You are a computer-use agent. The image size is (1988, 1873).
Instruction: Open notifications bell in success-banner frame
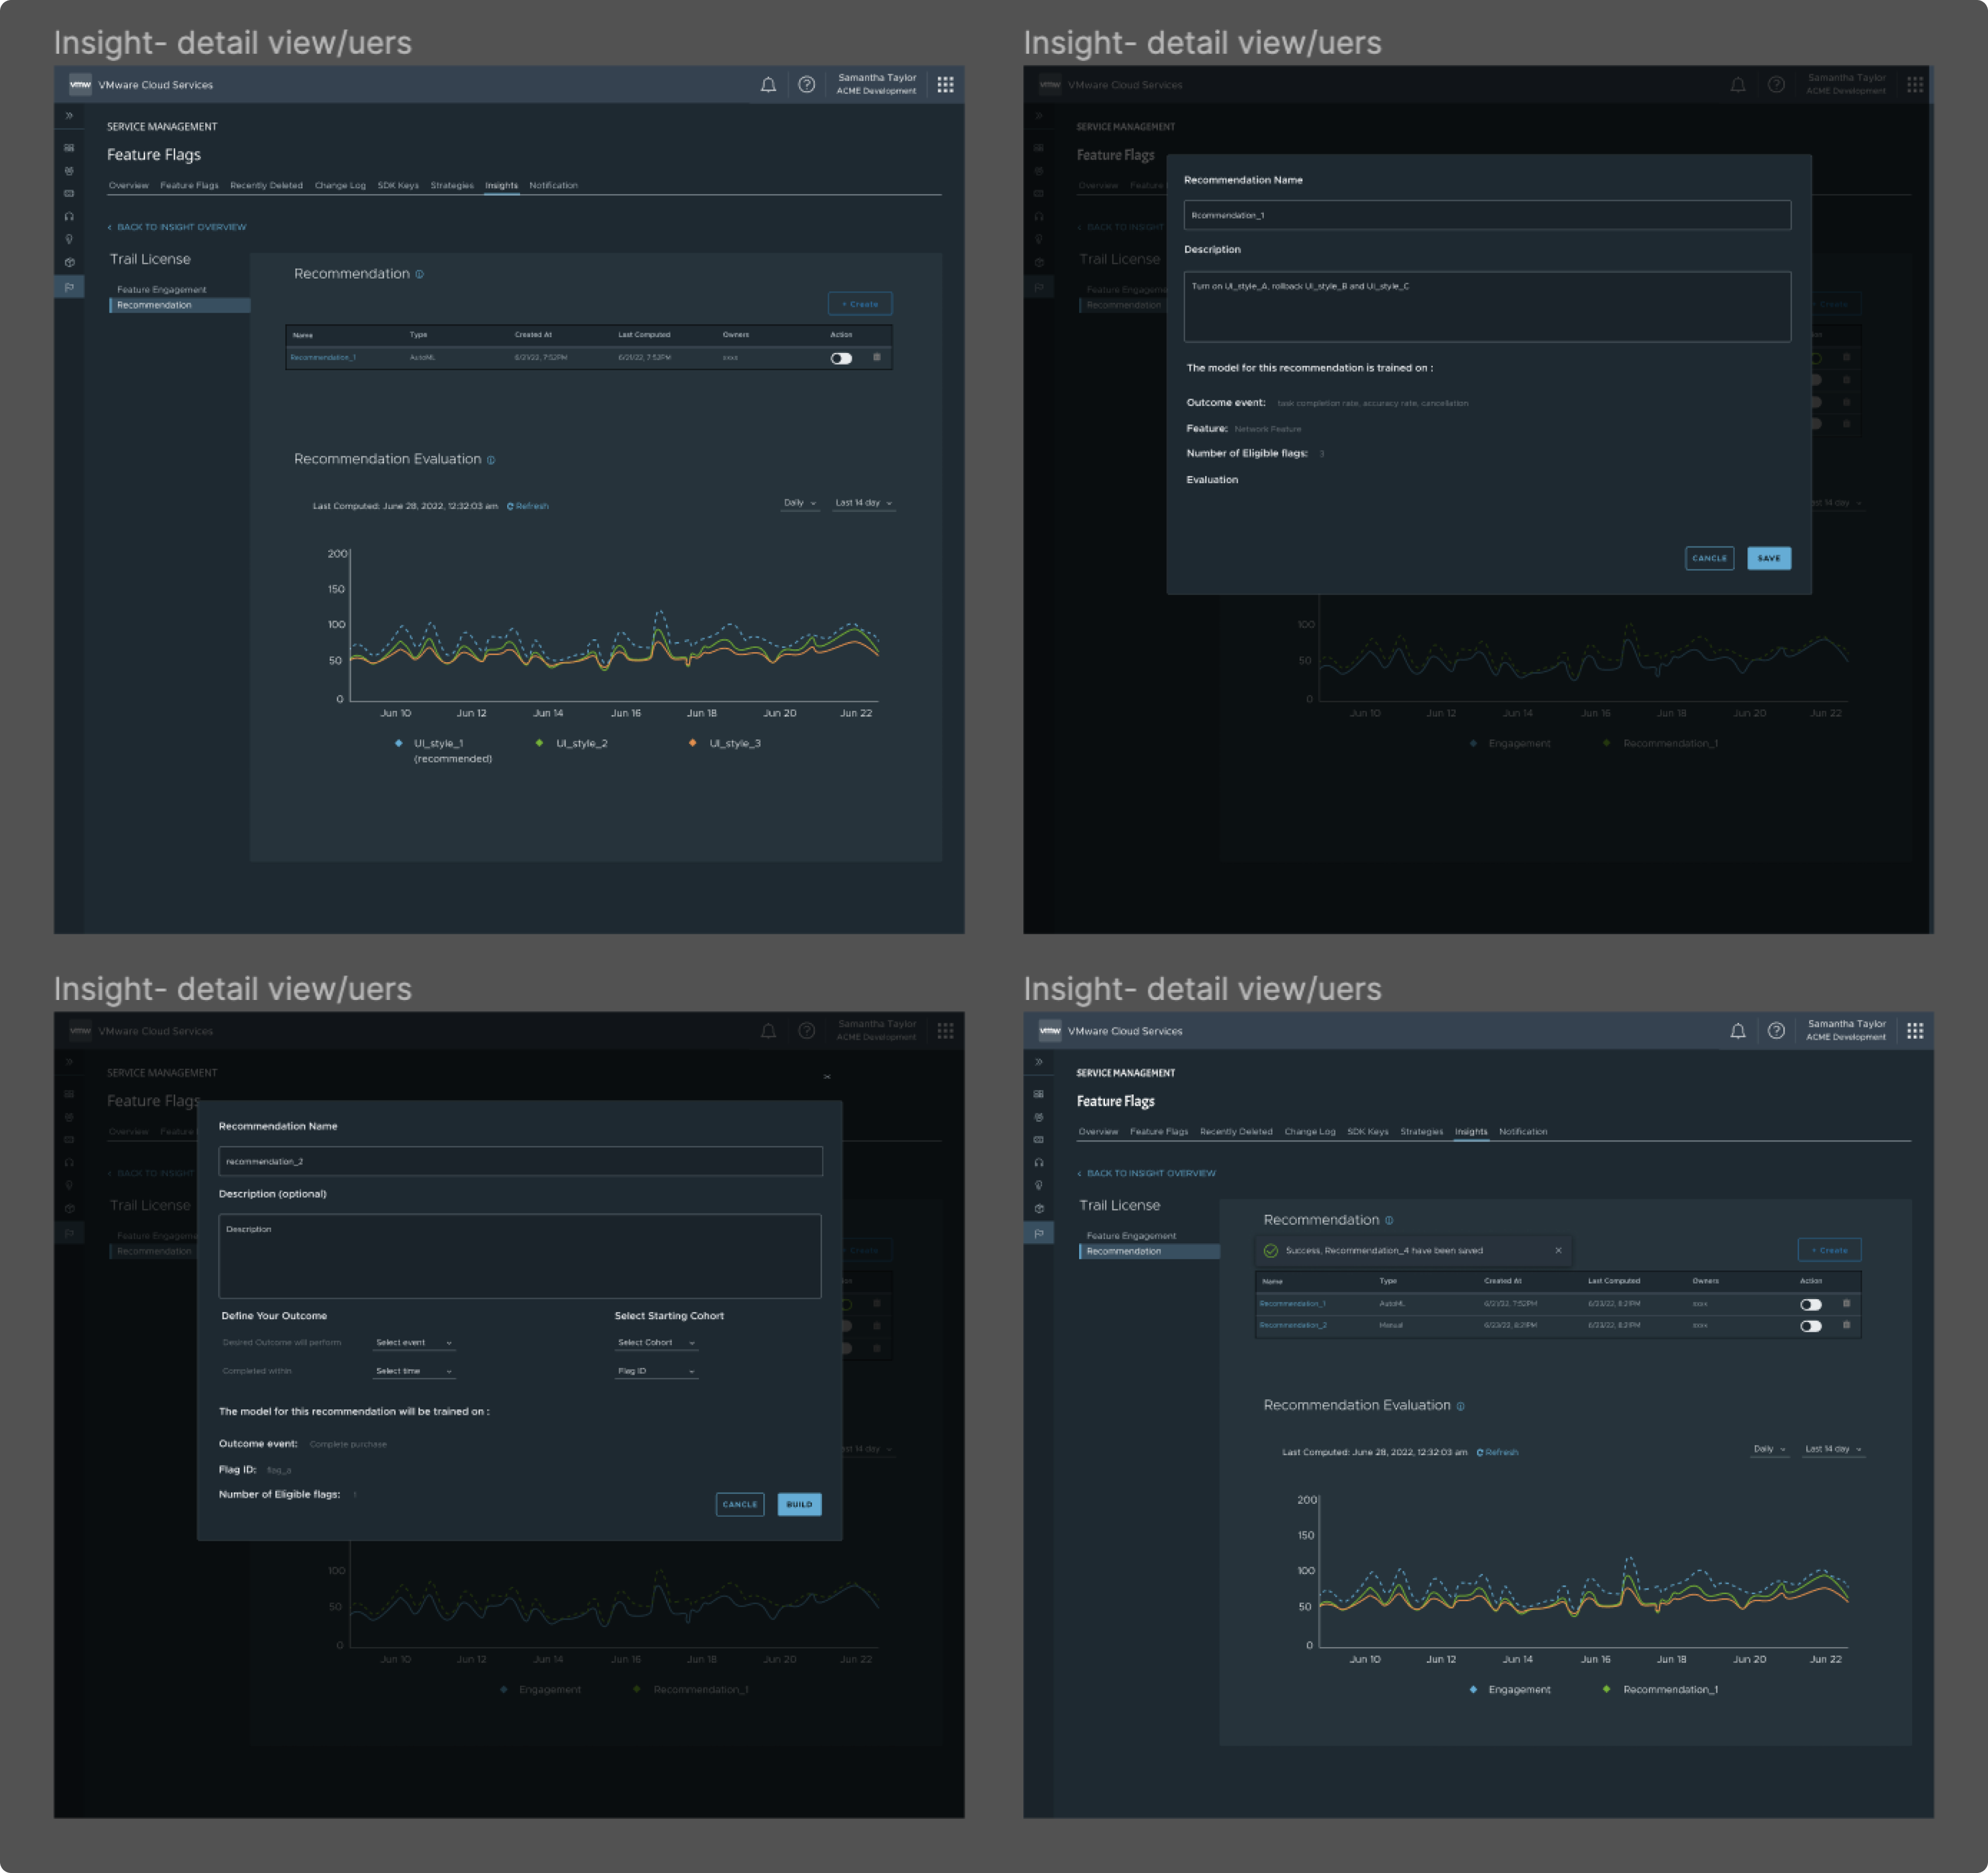click(1738, 1031)
